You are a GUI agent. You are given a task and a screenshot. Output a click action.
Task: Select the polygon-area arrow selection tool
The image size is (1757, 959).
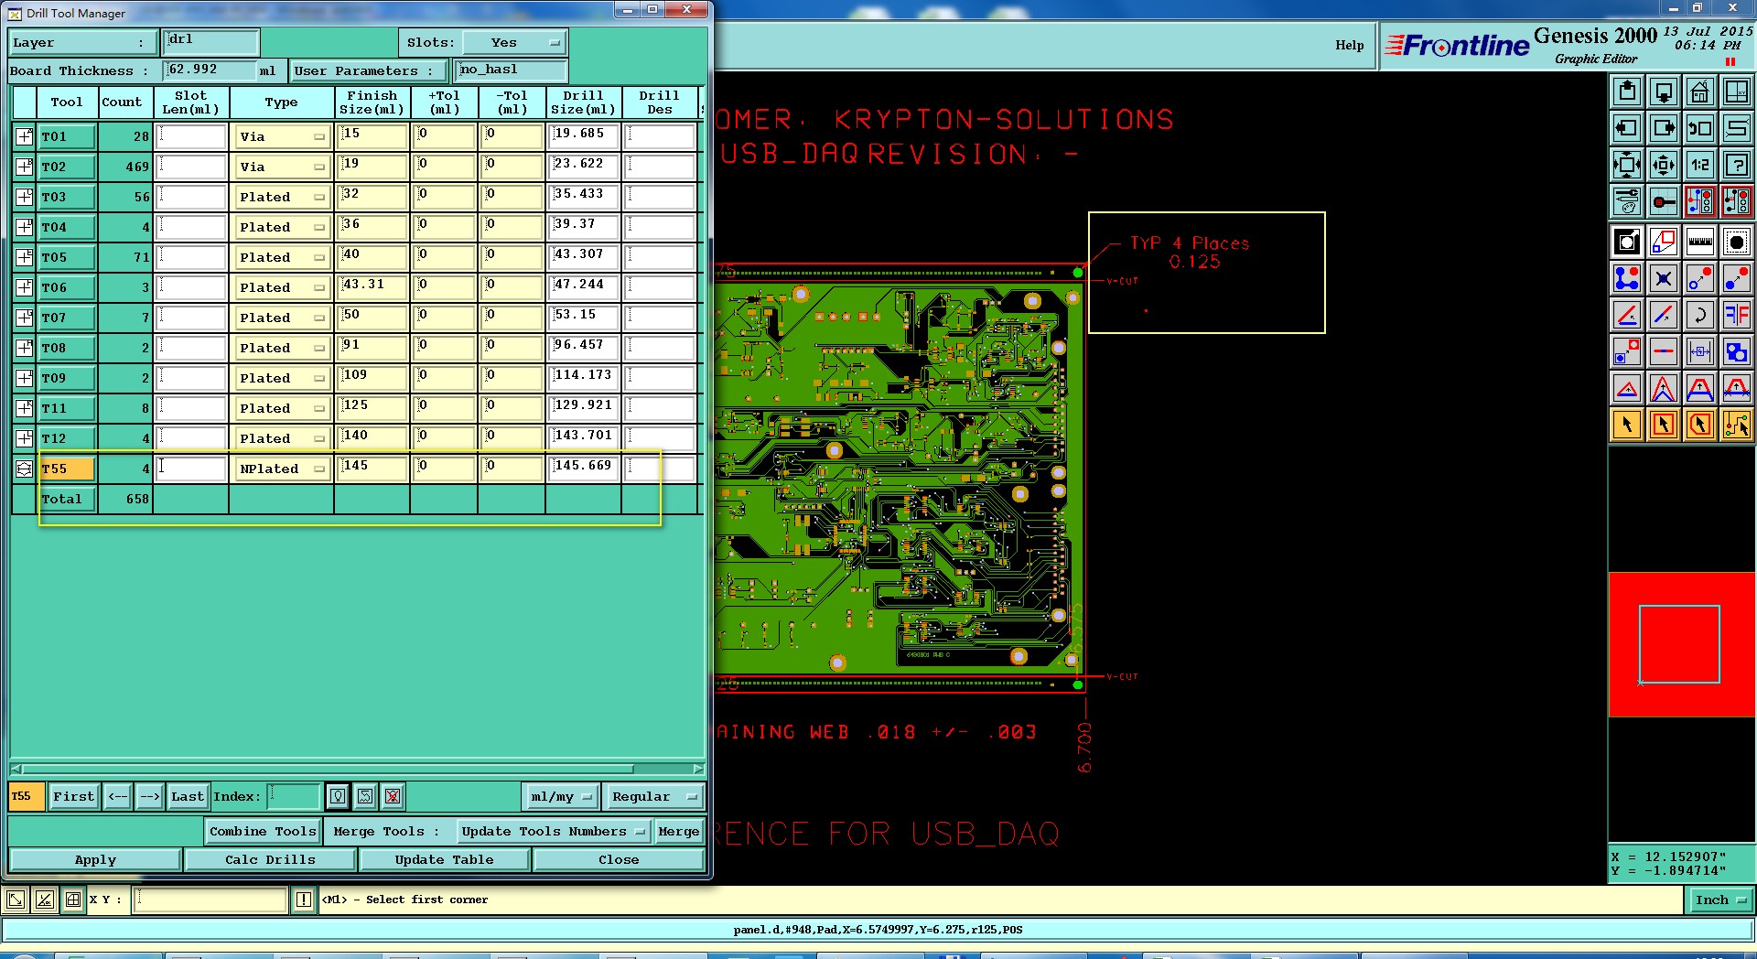(x=1700, y=425)
